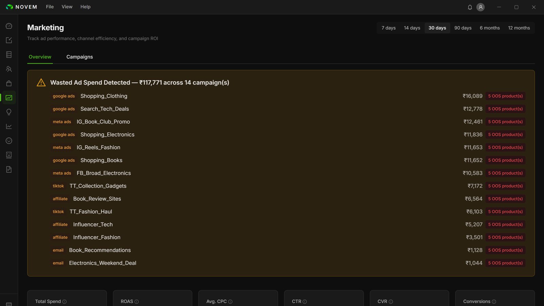Click the Book_Review_Sites campaign name
The width and height of the screenshot is (544, 306).
[x=97, y=199]
